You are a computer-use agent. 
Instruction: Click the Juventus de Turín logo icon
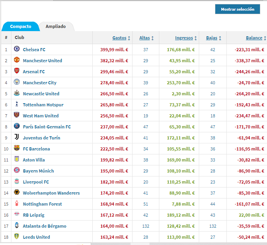[17, 137]
